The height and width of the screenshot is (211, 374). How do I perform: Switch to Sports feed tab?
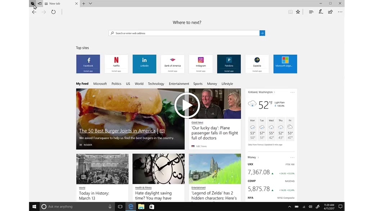[198, 84]
